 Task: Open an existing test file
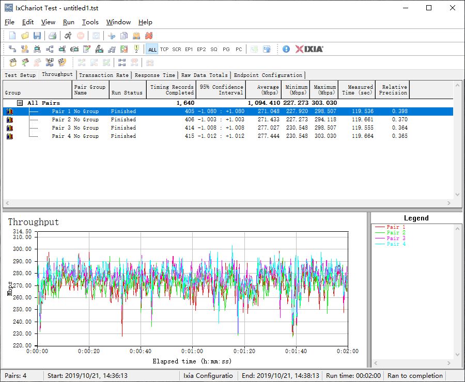click(25, 36)
